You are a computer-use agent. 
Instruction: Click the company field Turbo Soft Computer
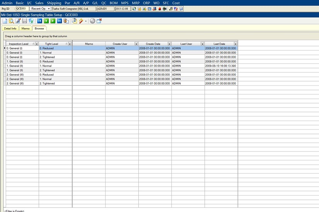(x=74, y=9)
